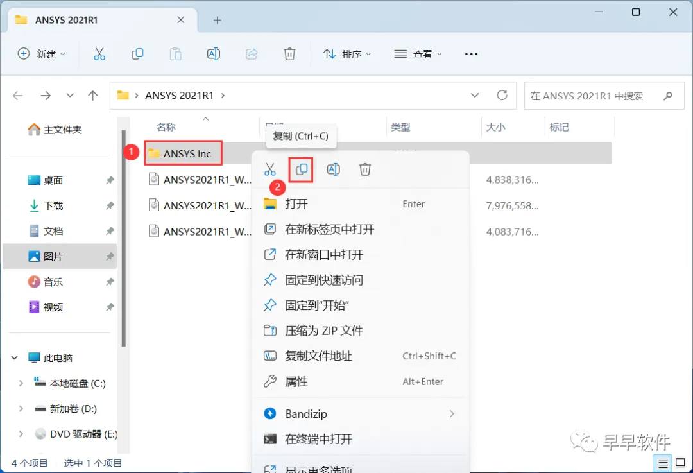Viewport: 693px width, 473px height.
Task: Expand address bar history dropdown
Action: pos(475,96)
